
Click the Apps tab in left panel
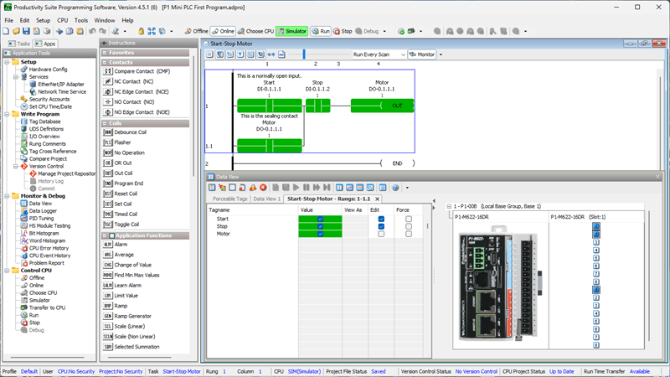coord(45,44)
